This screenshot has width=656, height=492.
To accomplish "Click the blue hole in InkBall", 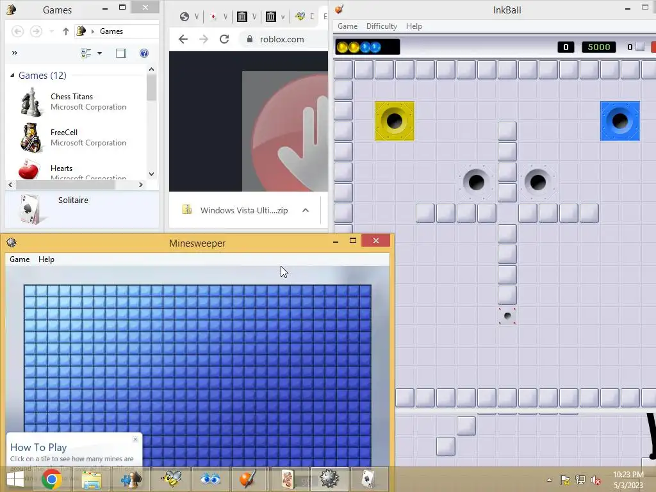I will tap(620, 121).
